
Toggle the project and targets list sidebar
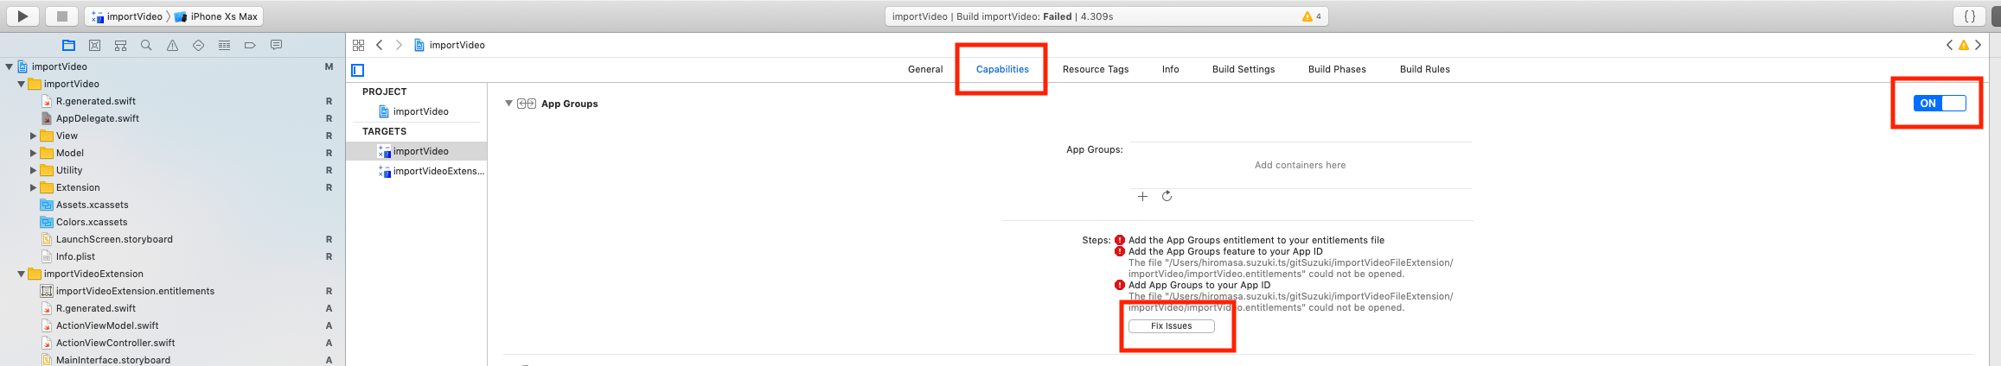[358, 70]
